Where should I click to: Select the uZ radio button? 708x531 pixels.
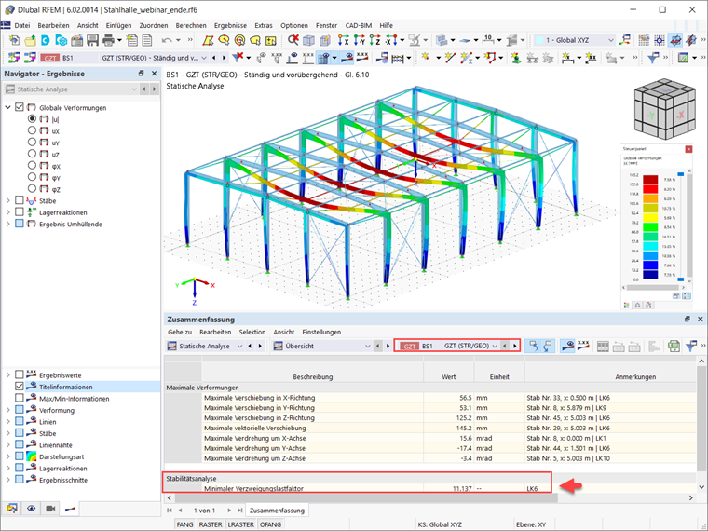coord(32,154)
